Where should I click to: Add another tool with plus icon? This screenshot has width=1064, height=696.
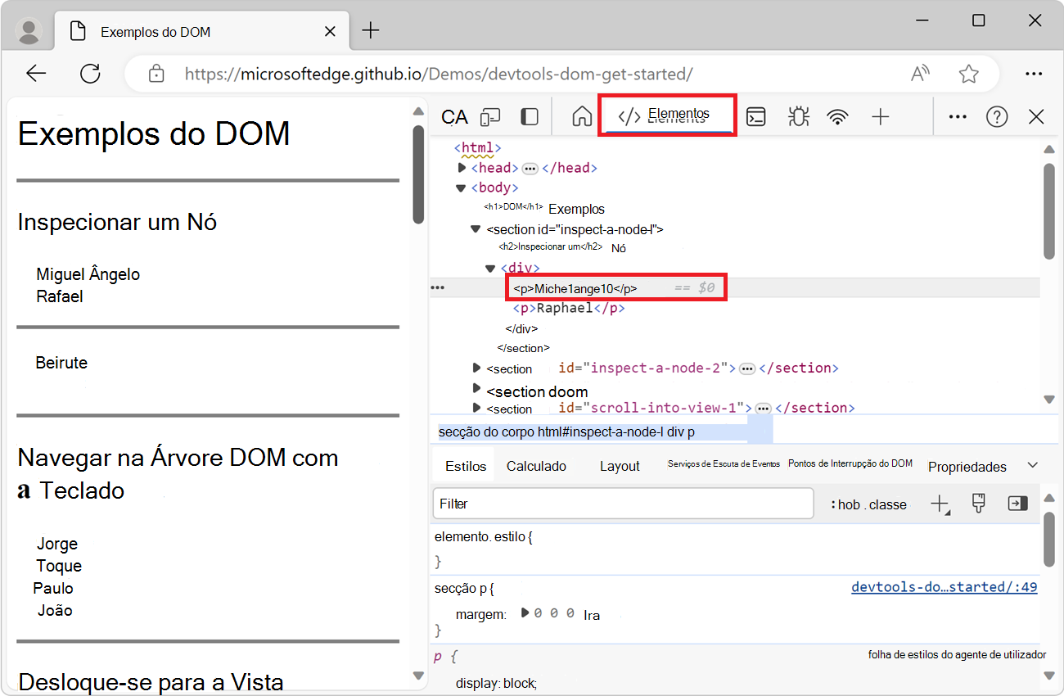click(880, 117)
